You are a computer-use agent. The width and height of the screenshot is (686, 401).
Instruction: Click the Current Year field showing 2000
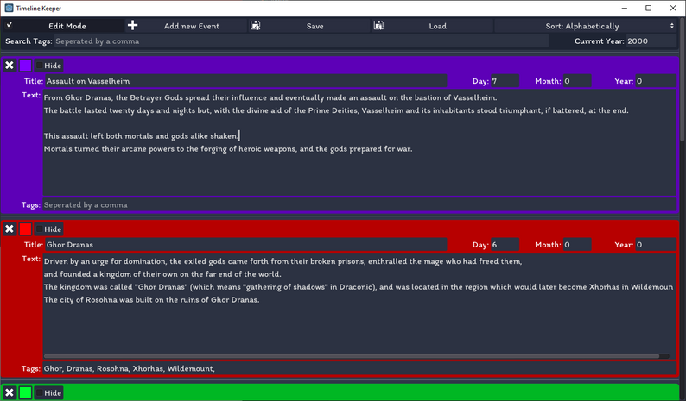tap(651, 41)
